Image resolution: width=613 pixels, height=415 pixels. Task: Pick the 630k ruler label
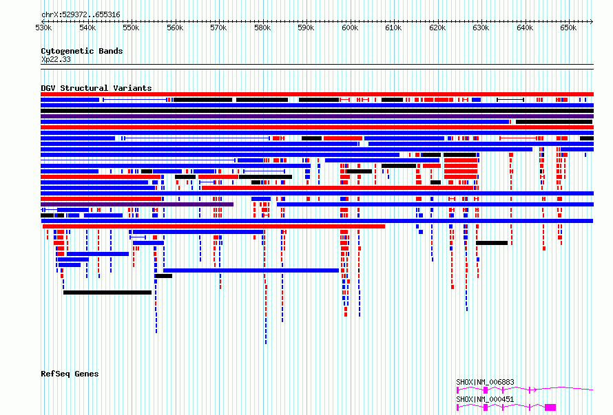[x=481, y=28]
